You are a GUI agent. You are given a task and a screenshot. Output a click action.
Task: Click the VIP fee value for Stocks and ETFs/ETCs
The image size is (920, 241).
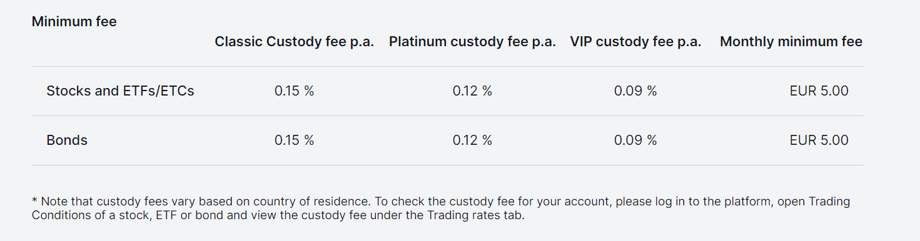point(635,91)
